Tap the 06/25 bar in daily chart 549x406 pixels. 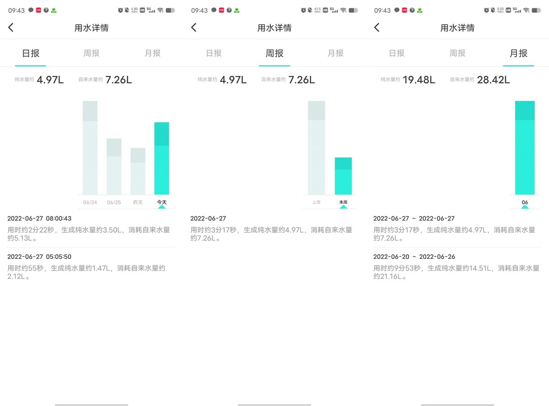tap(114, 166)
